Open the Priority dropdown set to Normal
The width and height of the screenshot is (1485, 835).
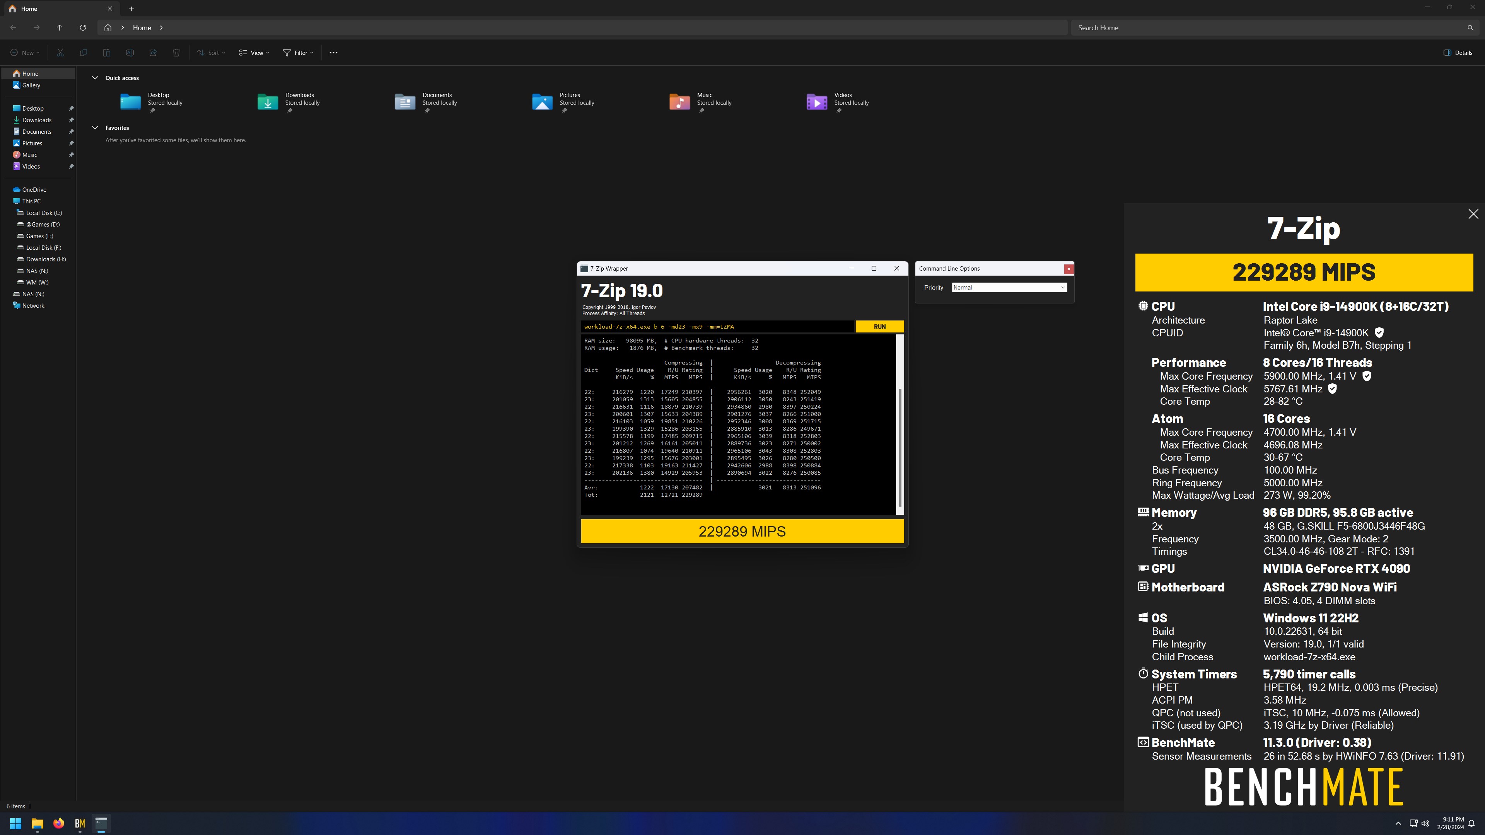[x=1009, y=288]
